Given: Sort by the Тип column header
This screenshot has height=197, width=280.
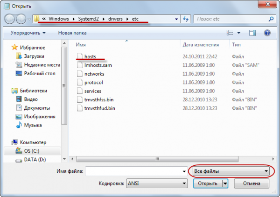Looking at the screenshot, I should pyautogui.click(x=236, y=45).
